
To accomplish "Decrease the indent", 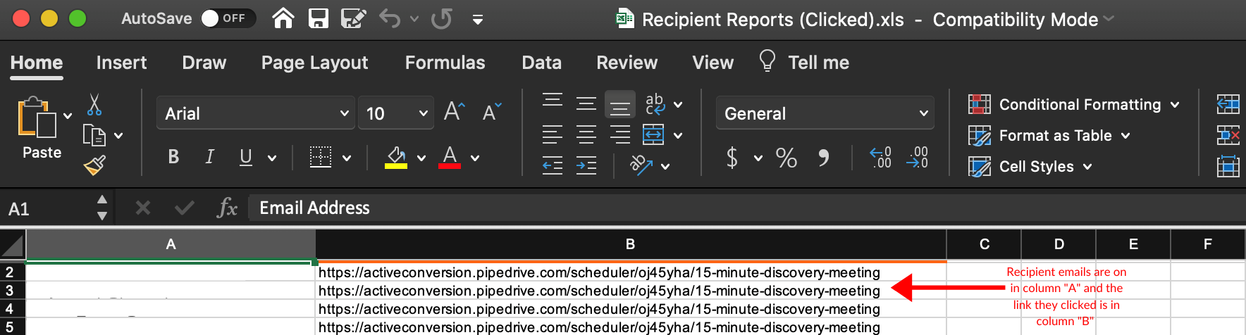I will click(553, 165).
